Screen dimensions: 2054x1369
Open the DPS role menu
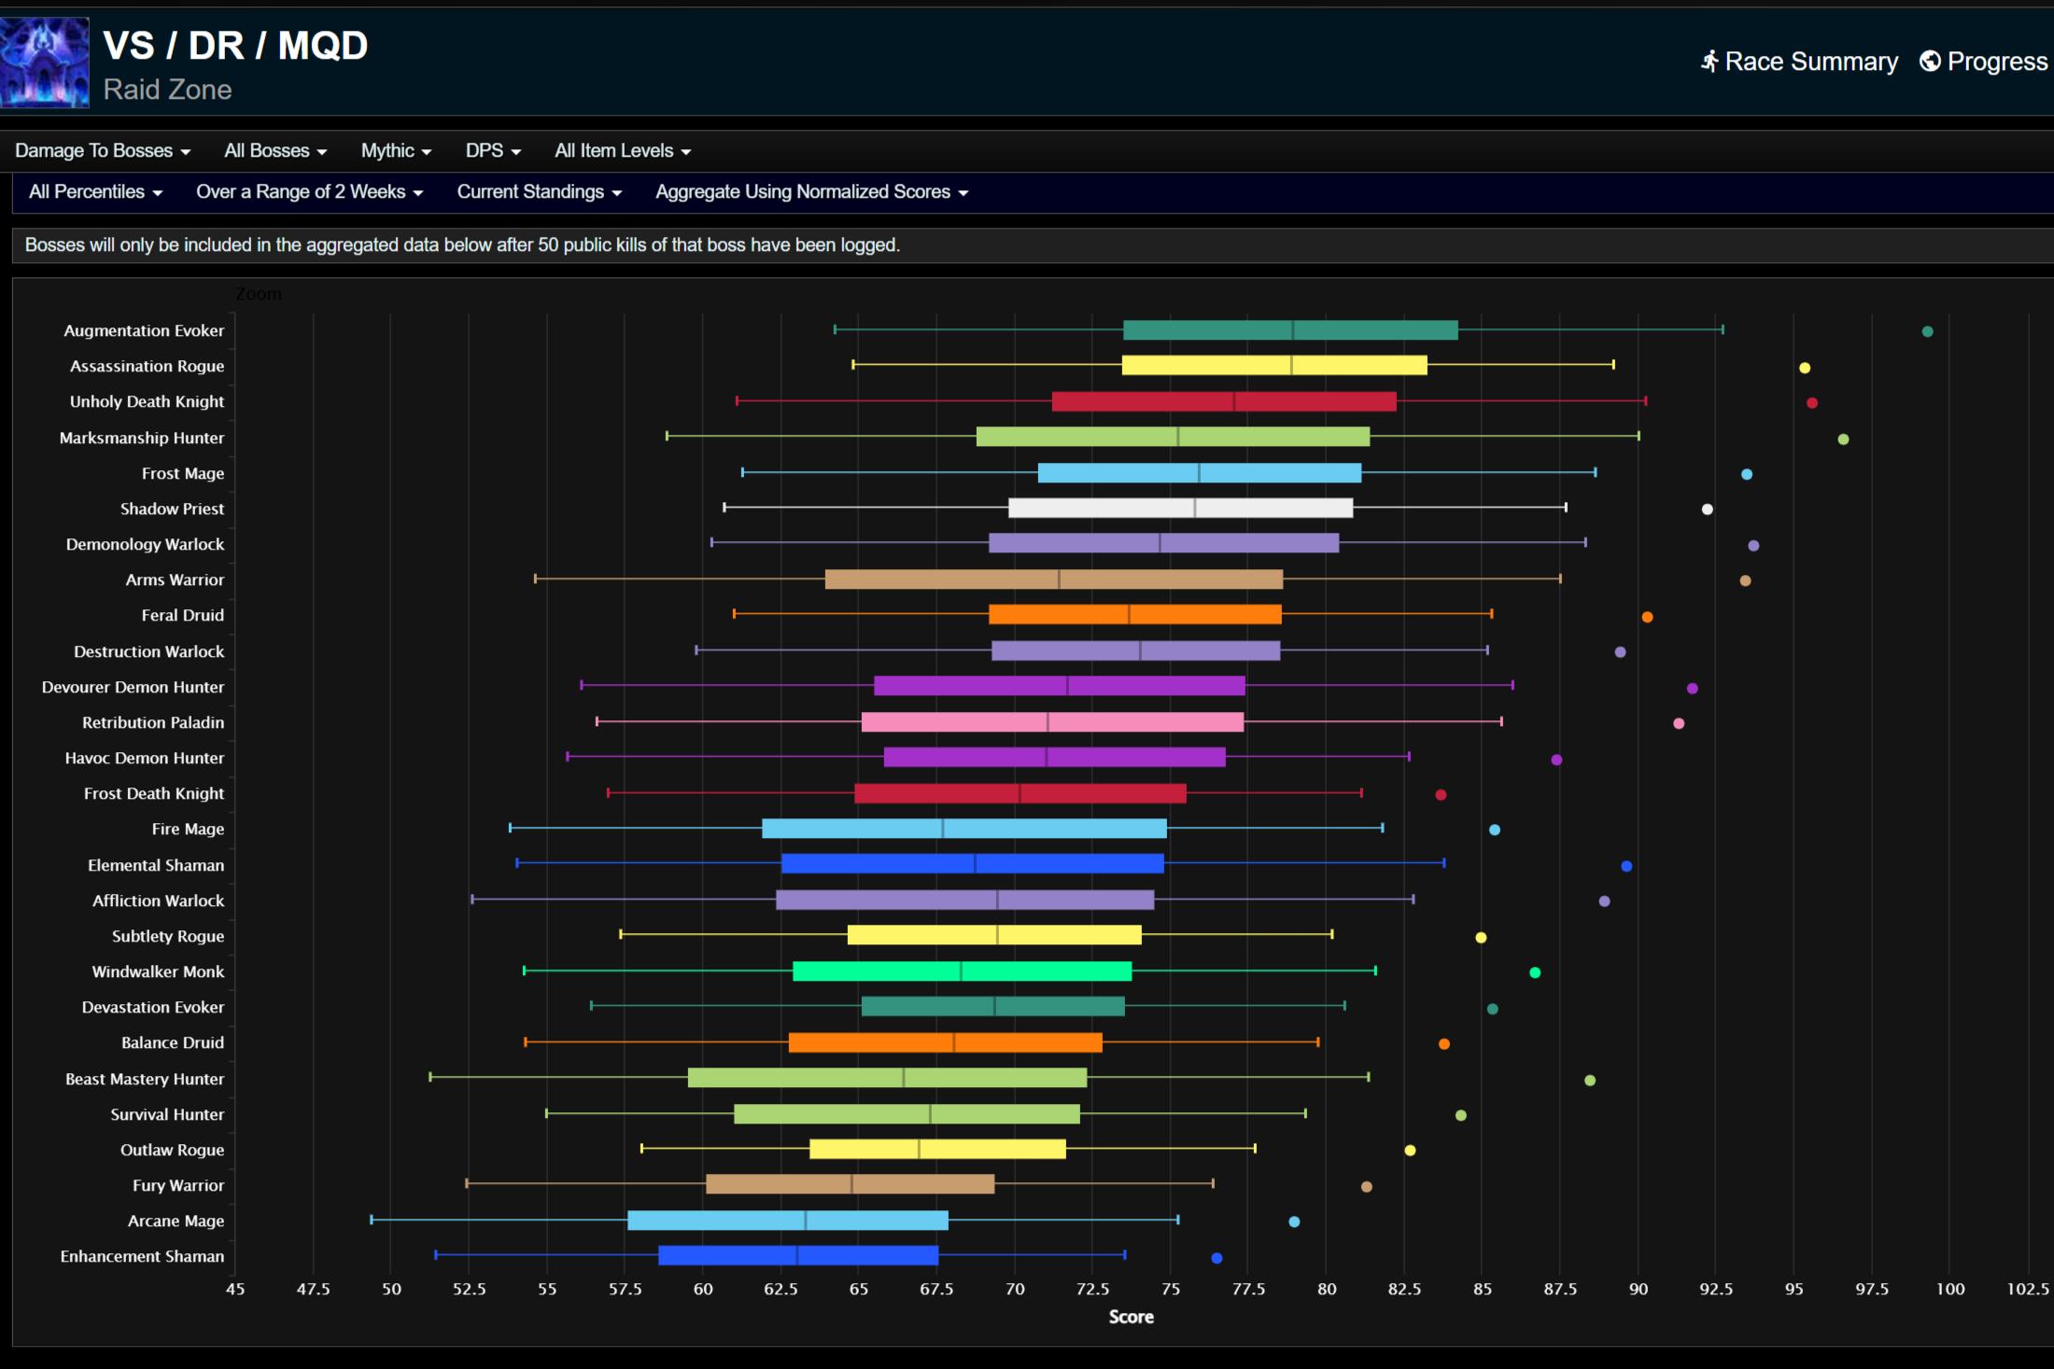click(493, 151)
